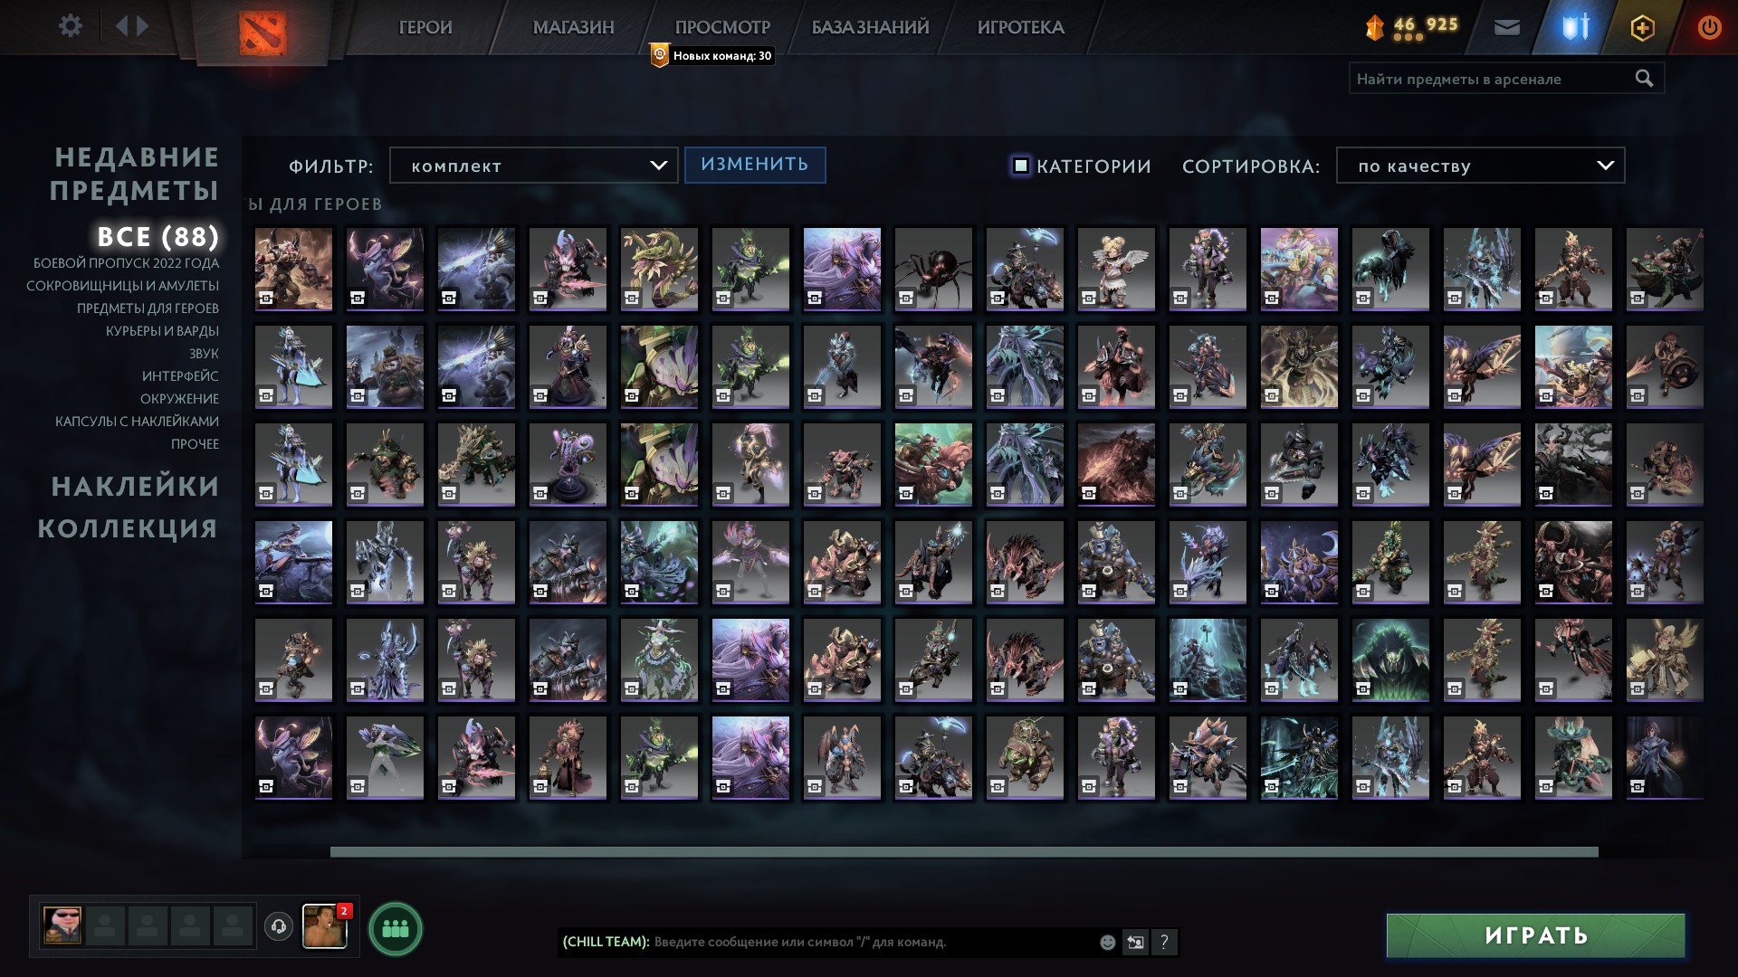The height and width of the screenshot is (977, 1738).
Task: Open Dota Plus gold hexagon icon
Action: point(1642,27)
